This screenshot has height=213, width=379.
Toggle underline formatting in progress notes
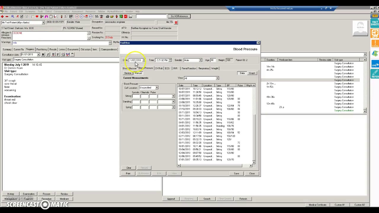(53, 54)
